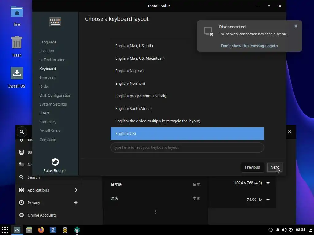Viewport: 314px width, 235px height.
Task: Select the installer icon in the taskbar
Action: (17, 230)
